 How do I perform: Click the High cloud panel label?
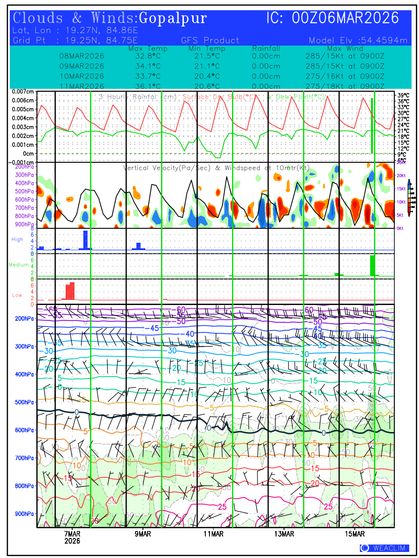pyautogui.click(x=17, y=239)
